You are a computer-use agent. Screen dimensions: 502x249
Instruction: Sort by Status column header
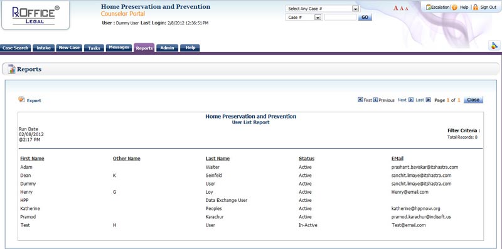306,159
